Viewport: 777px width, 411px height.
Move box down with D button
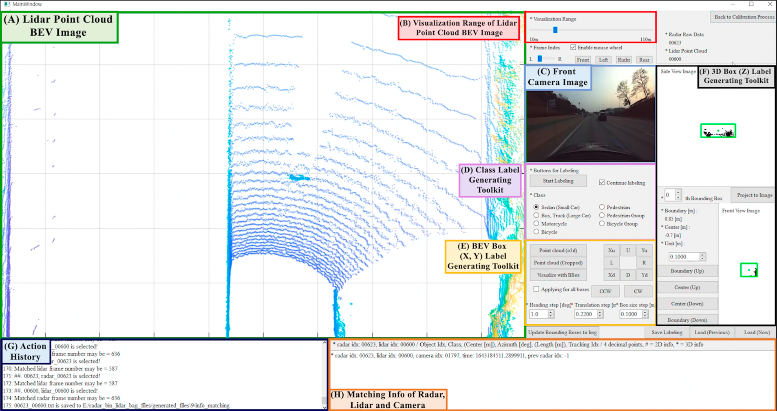click(628, 275)
